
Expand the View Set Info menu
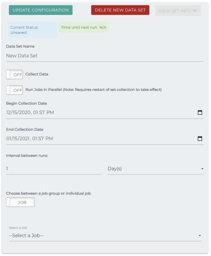point(178,11)
